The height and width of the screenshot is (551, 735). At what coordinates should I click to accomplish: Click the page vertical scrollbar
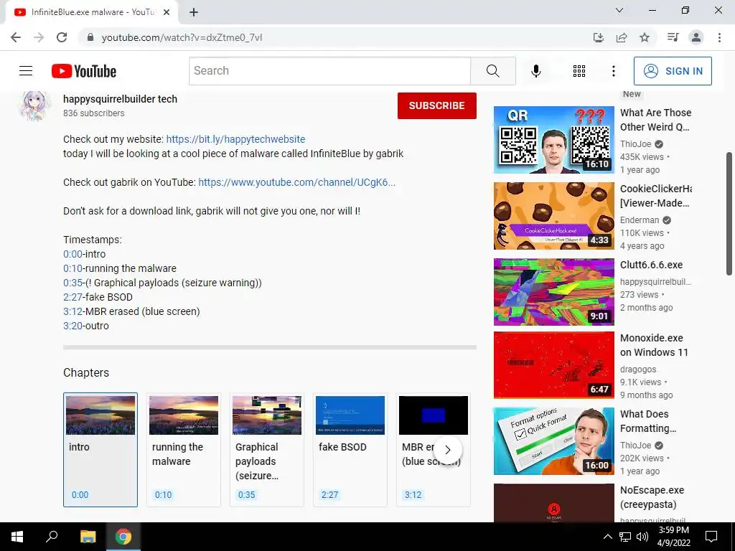coord(729,214)
